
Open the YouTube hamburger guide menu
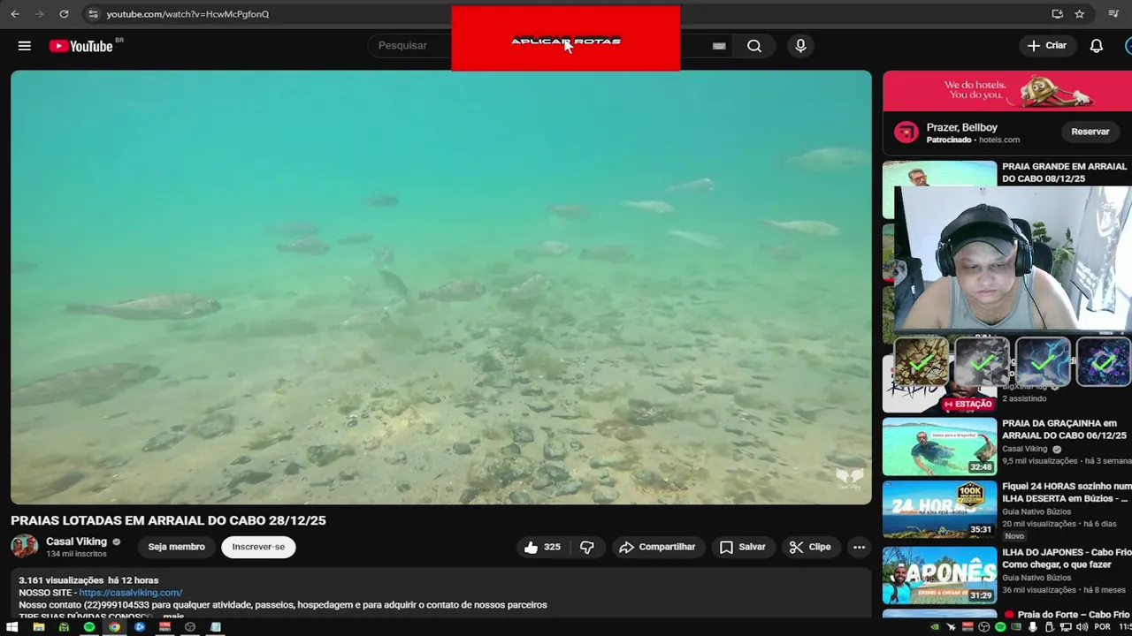pos(25,46)
